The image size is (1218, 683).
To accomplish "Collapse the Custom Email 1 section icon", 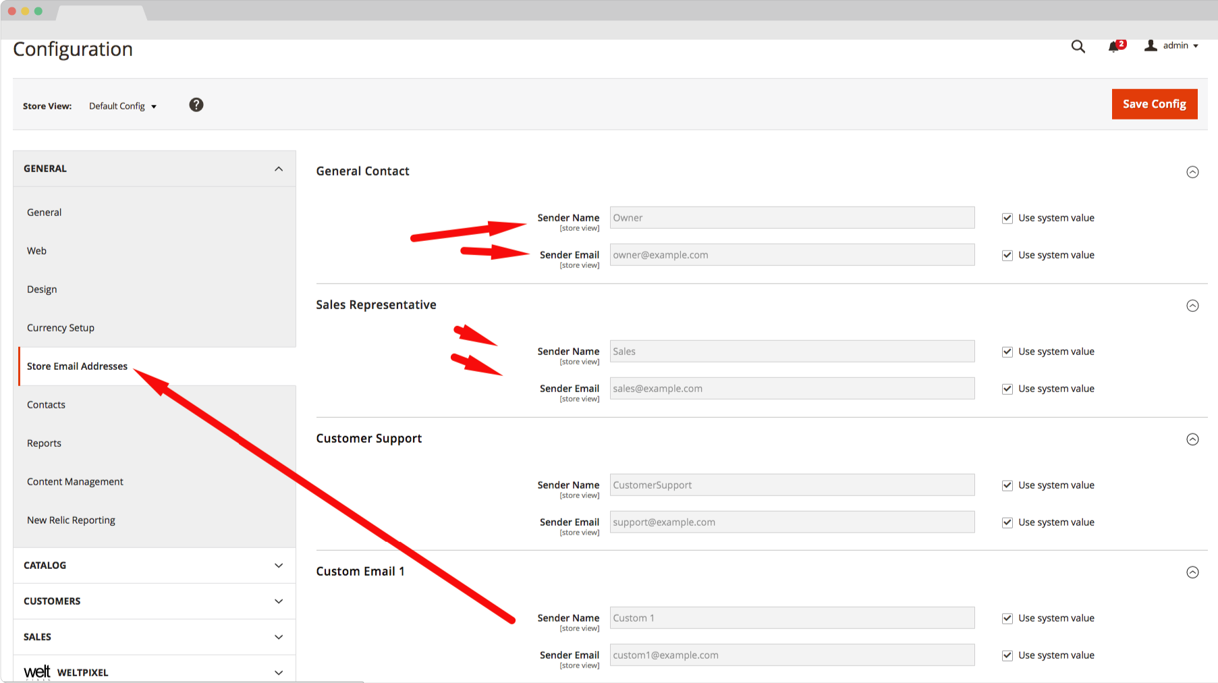I will [x=1192, y=572].
